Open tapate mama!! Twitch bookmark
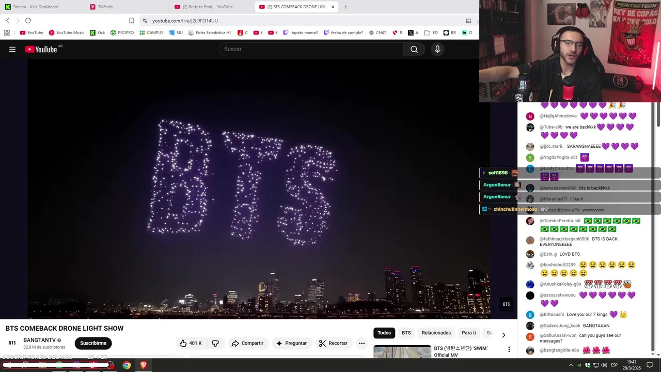Screen dimensions: 661x372 click(301, 33)
